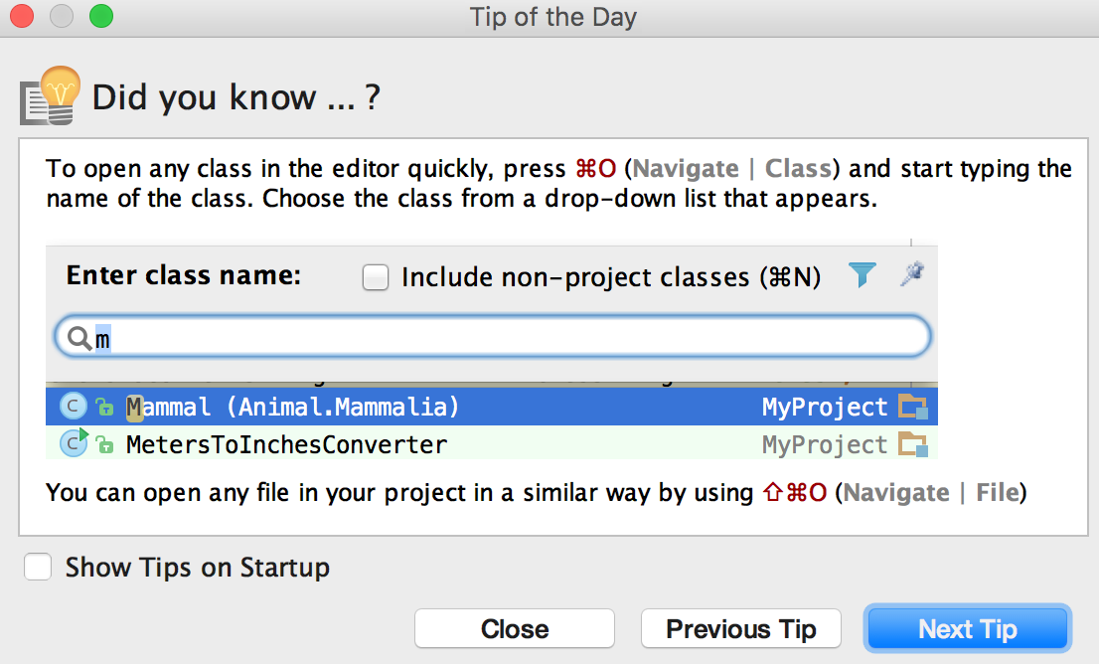Screen dimensions: 1099x664
Task: Click the class name search field
Action: pos(497,339)
